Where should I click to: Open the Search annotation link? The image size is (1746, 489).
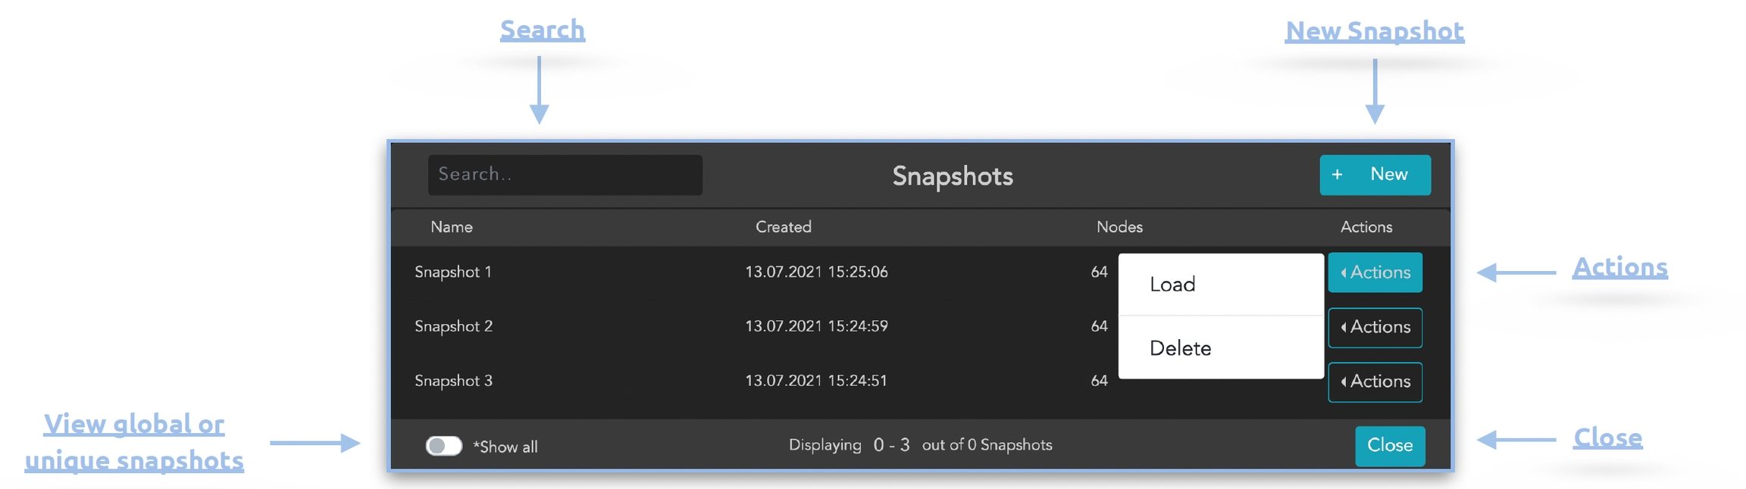543,30
